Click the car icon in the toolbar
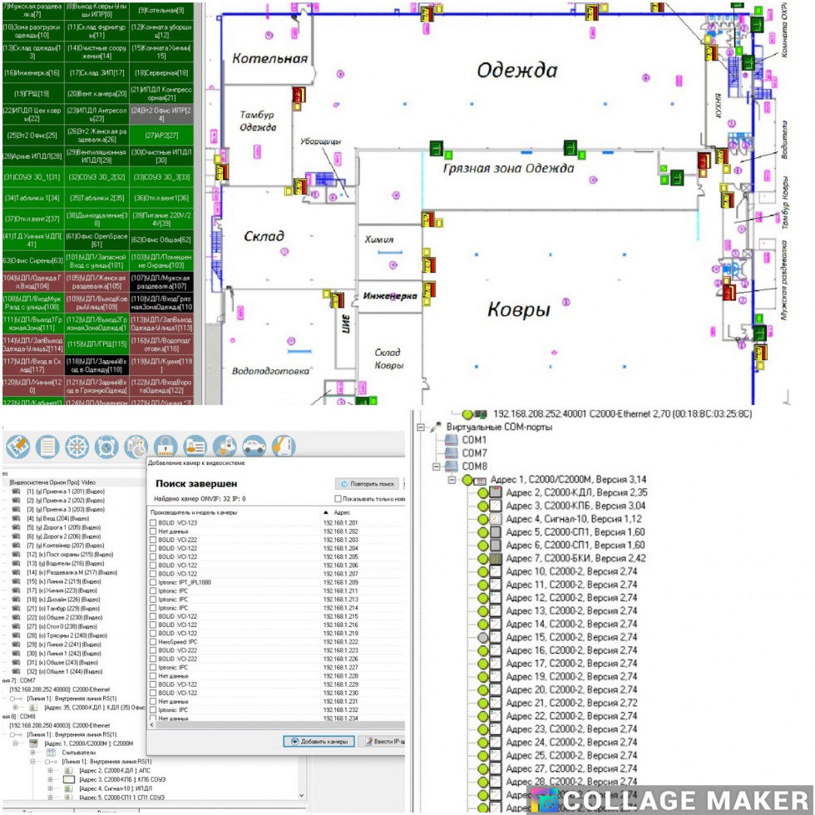Screen dimensions: 815x815 (254, 446)
